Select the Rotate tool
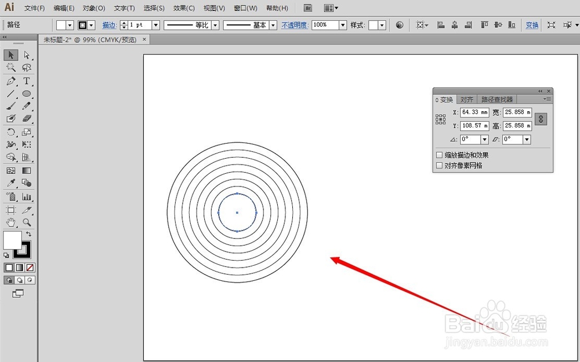Screen dimensions: 580x362 10,132
